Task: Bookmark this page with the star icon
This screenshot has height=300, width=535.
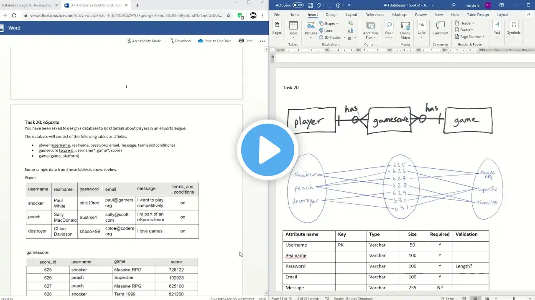Action: click(x=228, y=15)
